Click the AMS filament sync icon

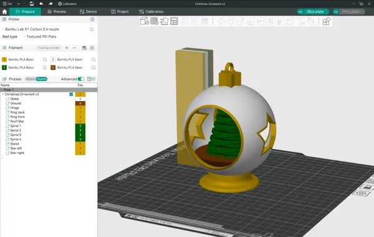point(84,48)
